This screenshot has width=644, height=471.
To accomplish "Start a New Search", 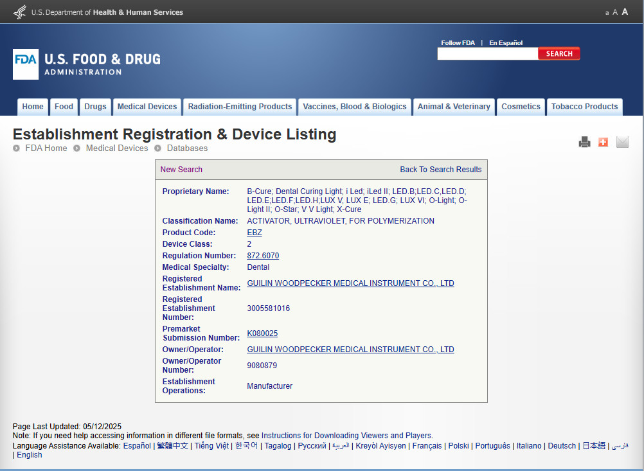I will pyautogui.click(x=181, y=170).
